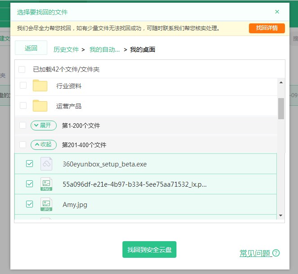Click the 运营产品 folder icon
298x274 pixels.
pos(40,106)
